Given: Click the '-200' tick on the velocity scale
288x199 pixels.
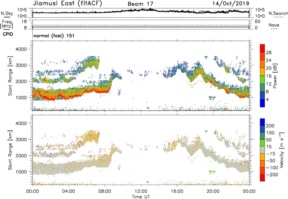Looking at the screenshot, I should 272,175.
